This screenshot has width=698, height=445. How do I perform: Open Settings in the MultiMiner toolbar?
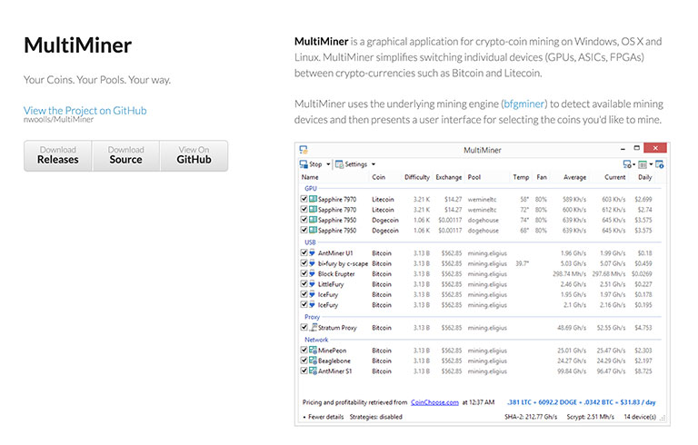[x=351, y=164]
